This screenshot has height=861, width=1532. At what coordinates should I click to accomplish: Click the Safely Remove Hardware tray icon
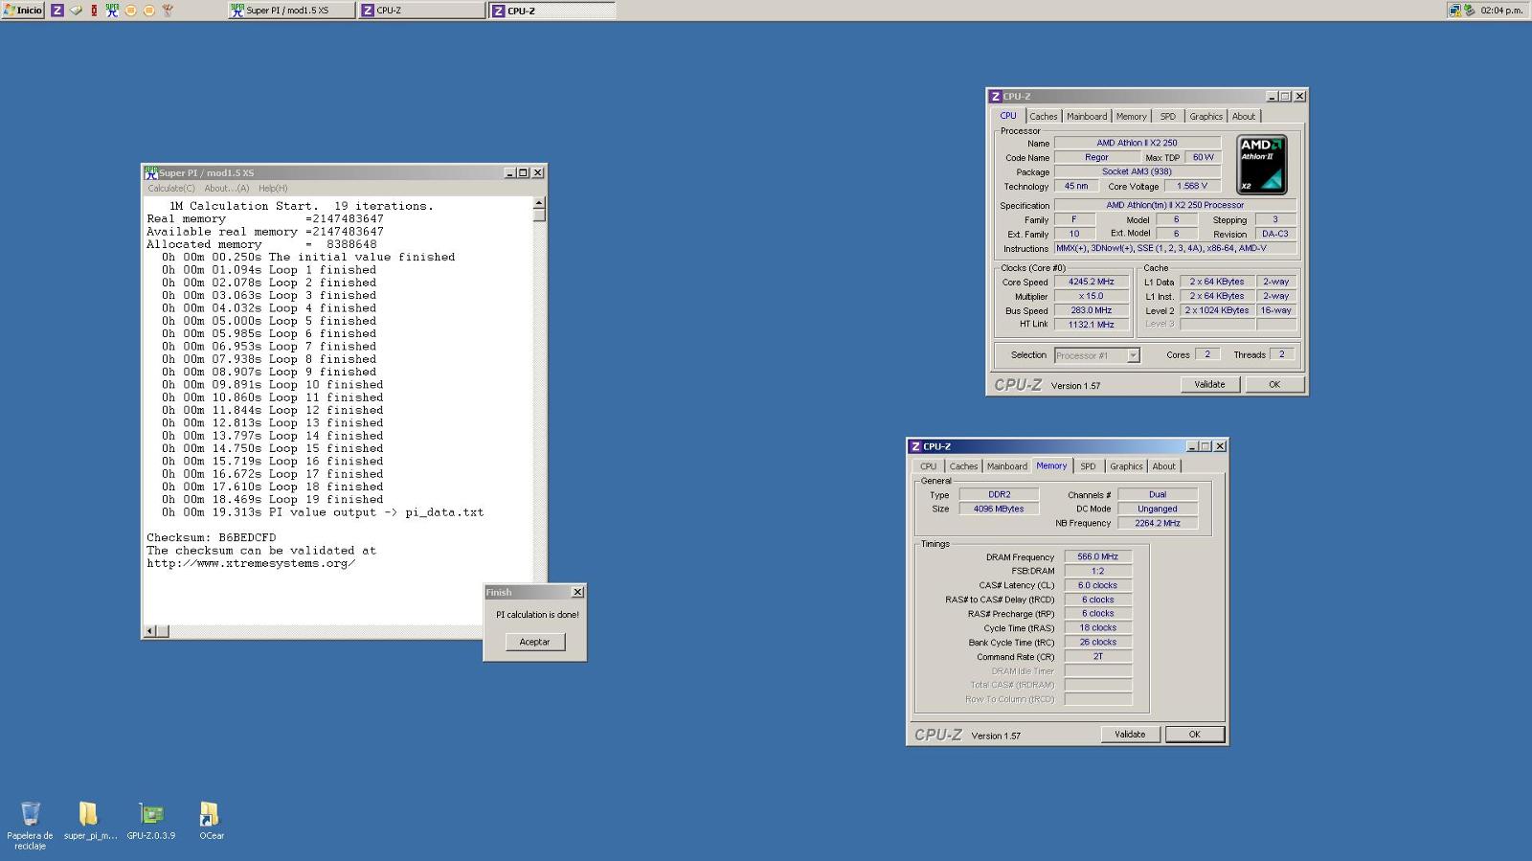pos(1469,11)
